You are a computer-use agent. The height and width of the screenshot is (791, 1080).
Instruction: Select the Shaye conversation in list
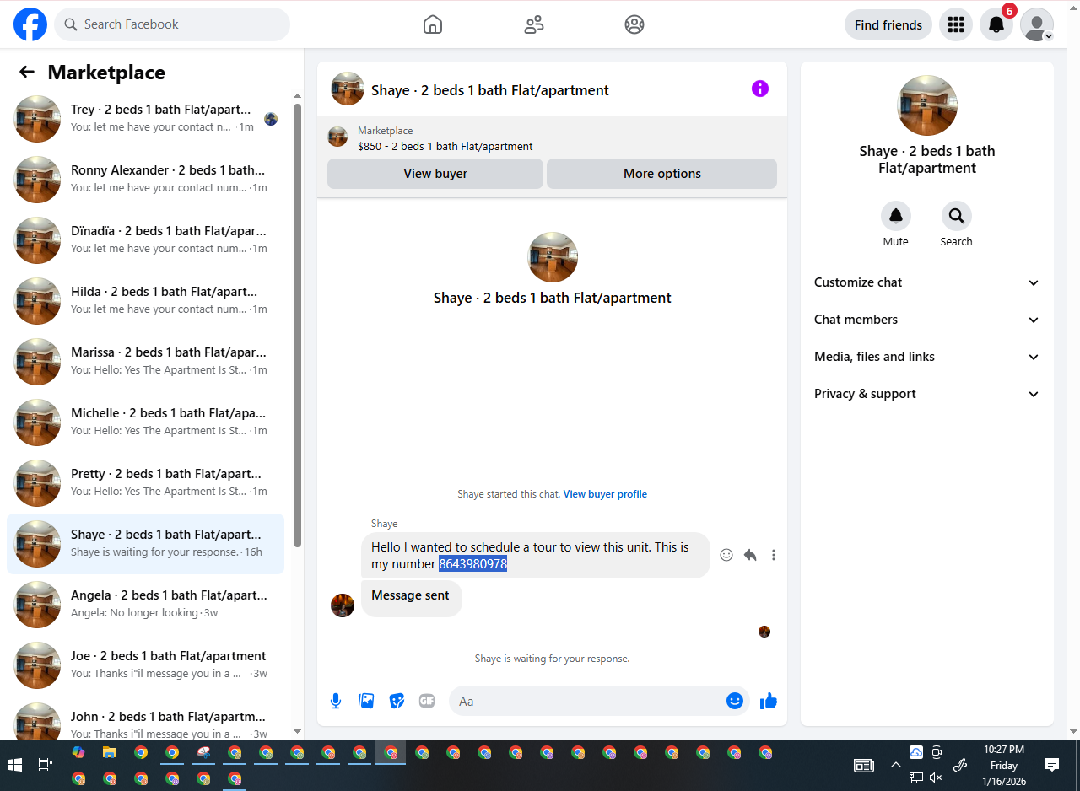click(145, 544)
